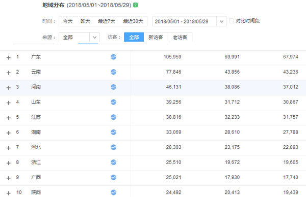
Task: Open the trend chart icon for 河南
Action: coord(113,87)
